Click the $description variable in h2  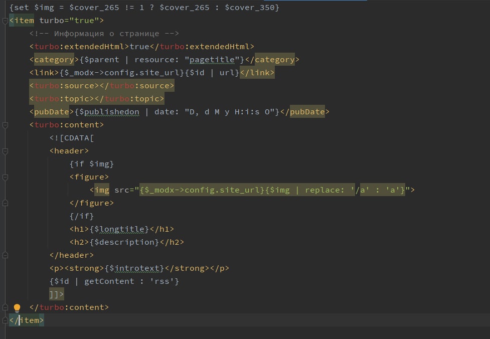tap(124, 242)
